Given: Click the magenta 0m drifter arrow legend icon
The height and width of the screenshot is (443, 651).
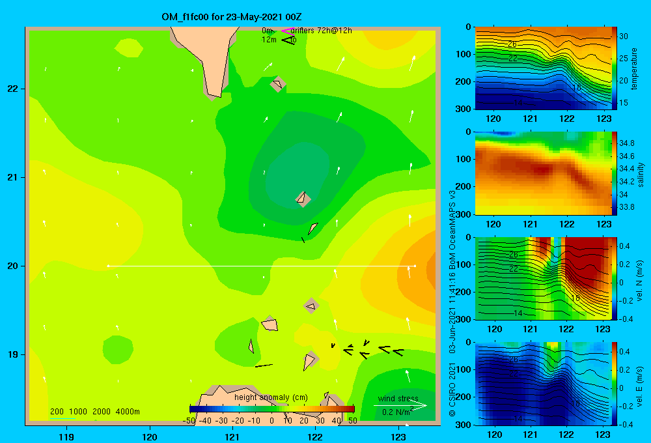Looking at the screenshot, I should tap(287, 31).
